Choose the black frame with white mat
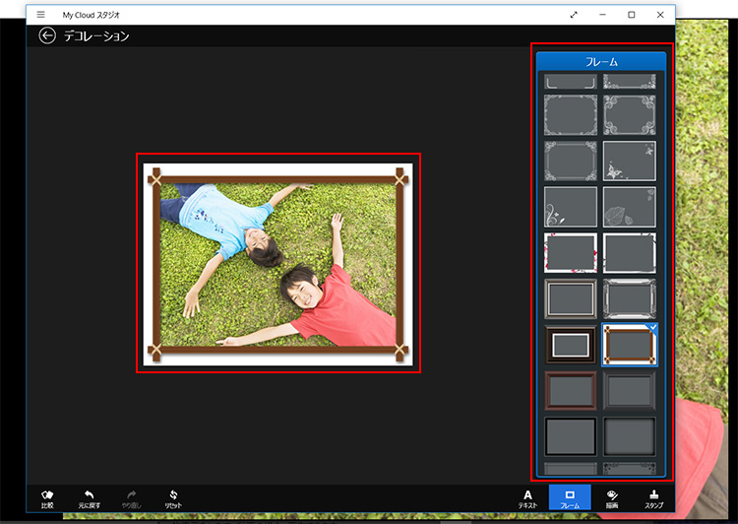Viewport: 738px width, 524px height. (571, 344)
